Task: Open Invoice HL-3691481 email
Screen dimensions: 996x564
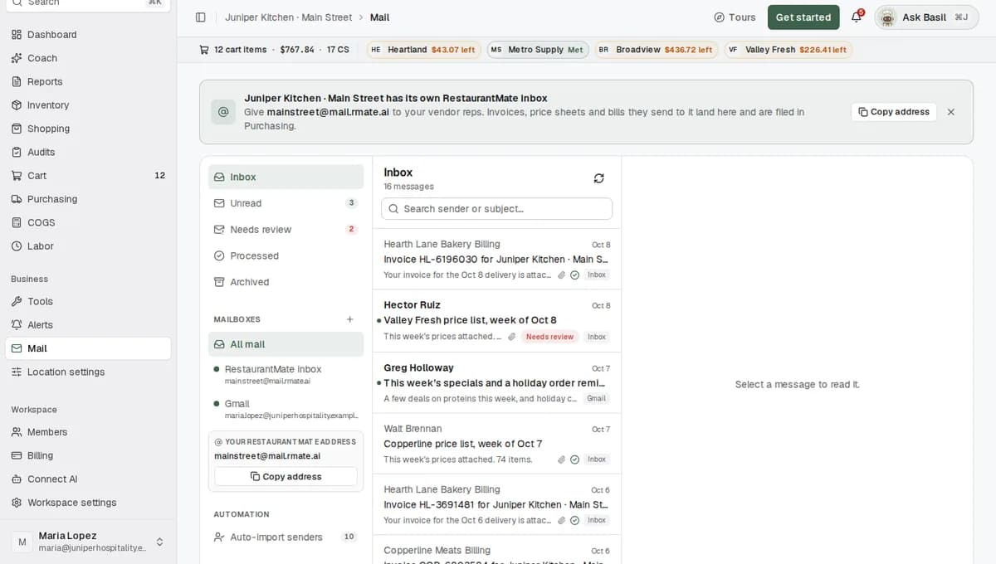Action: 496,504
